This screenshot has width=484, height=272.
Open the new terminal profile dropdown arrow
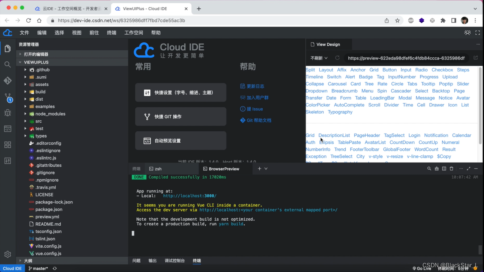tap(266, 169)
